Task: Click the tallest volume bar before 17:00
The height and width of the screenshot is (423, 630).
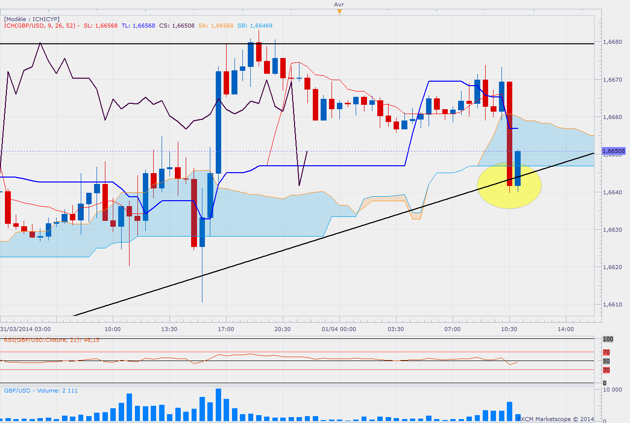Action: coord(218,405)
